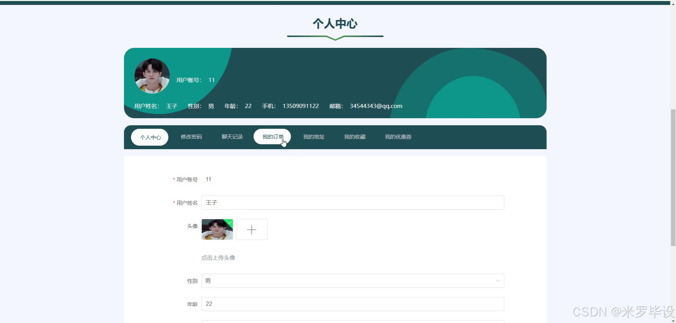Open the 性别 gender dropdown

[352, 280]
